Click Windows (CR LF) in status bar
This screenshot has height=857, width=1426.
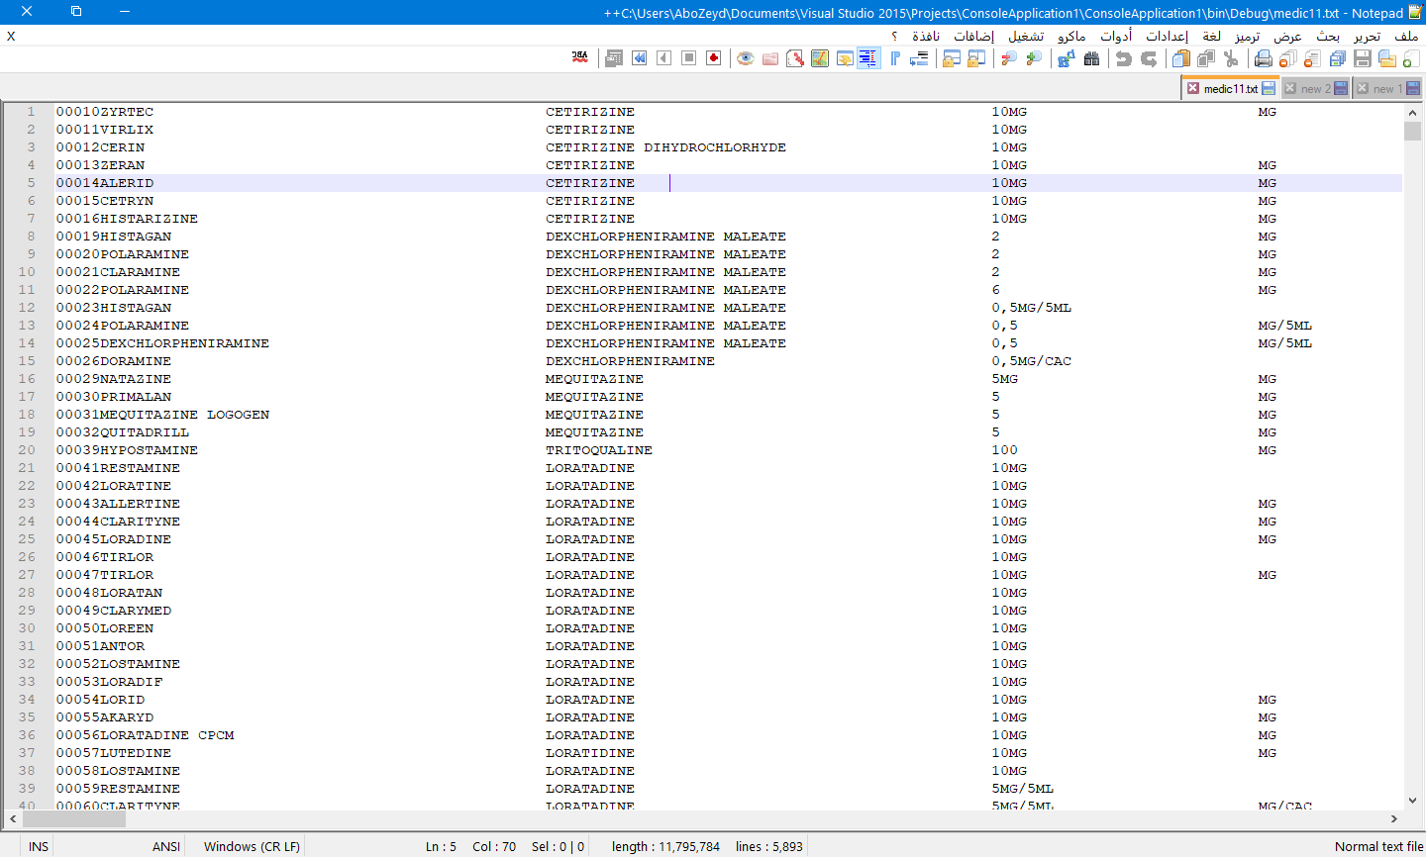click(x=252, y=846)
